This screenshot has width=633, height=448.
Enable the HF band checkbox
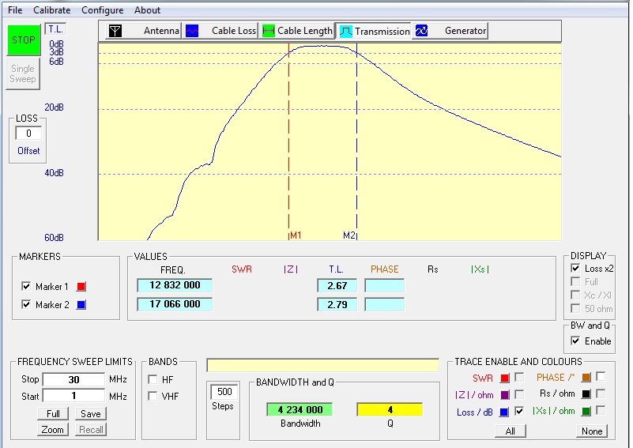click(x=153, y=380)
